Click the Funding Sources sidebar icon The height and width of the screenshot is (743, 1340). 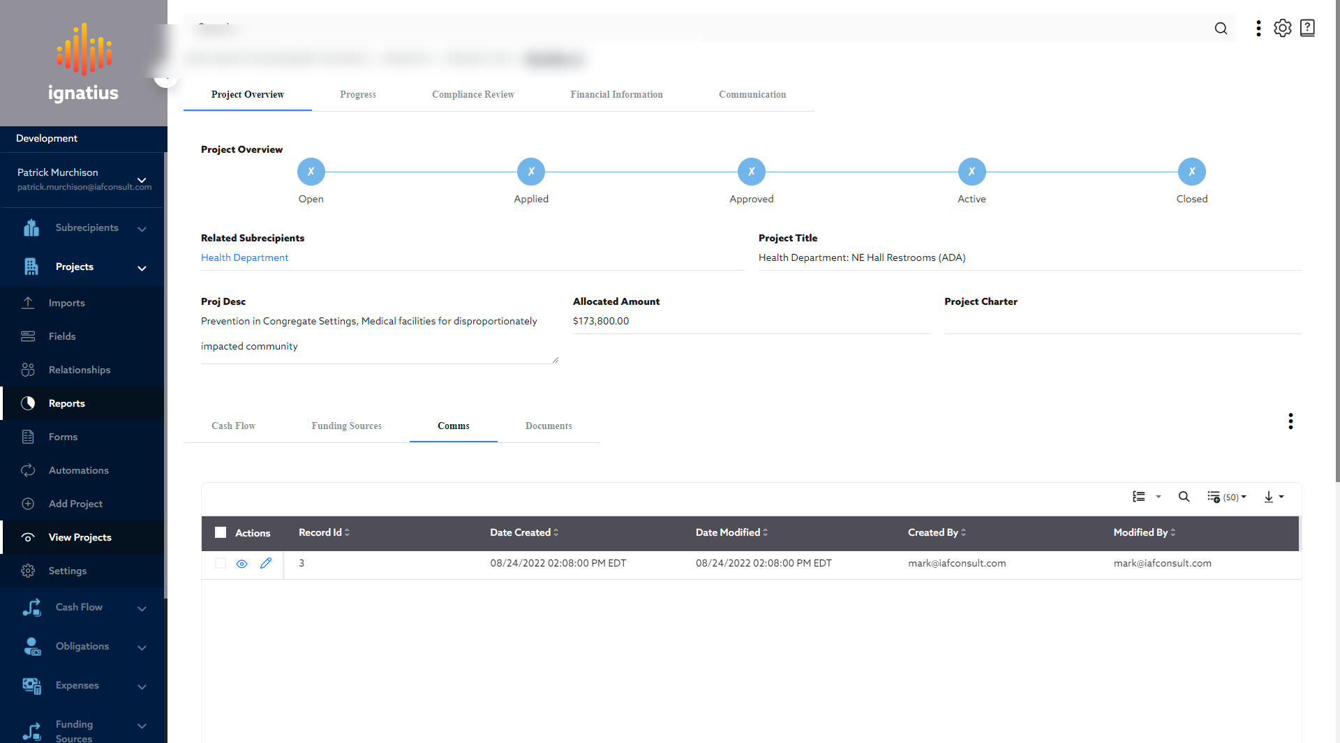click(x=31, y=730)
